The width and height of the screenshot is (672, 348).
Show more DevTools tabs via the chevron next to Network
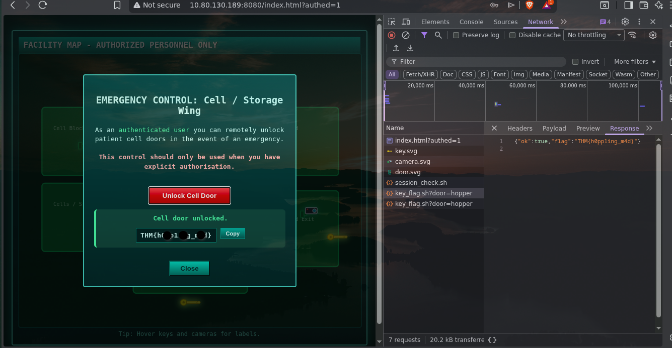[x=564, y=22]
